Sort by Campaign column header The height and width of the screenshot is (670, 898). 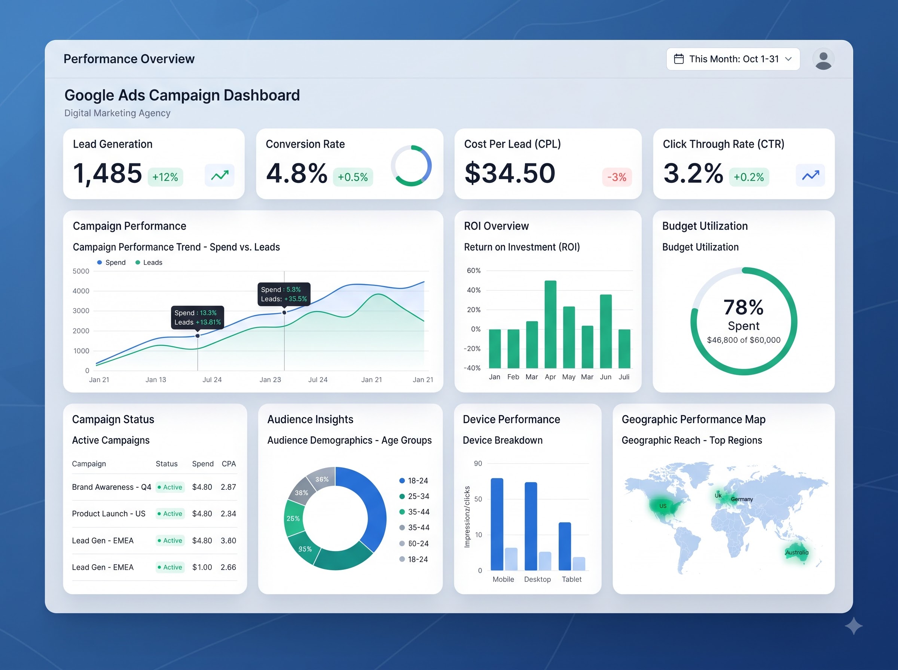[x=89, y=464]
